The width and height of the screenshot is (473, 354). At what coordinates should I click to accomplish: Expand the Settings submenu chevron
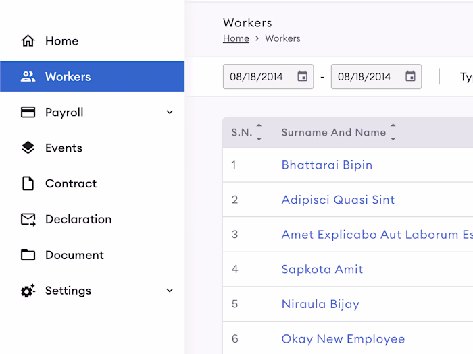170,291
